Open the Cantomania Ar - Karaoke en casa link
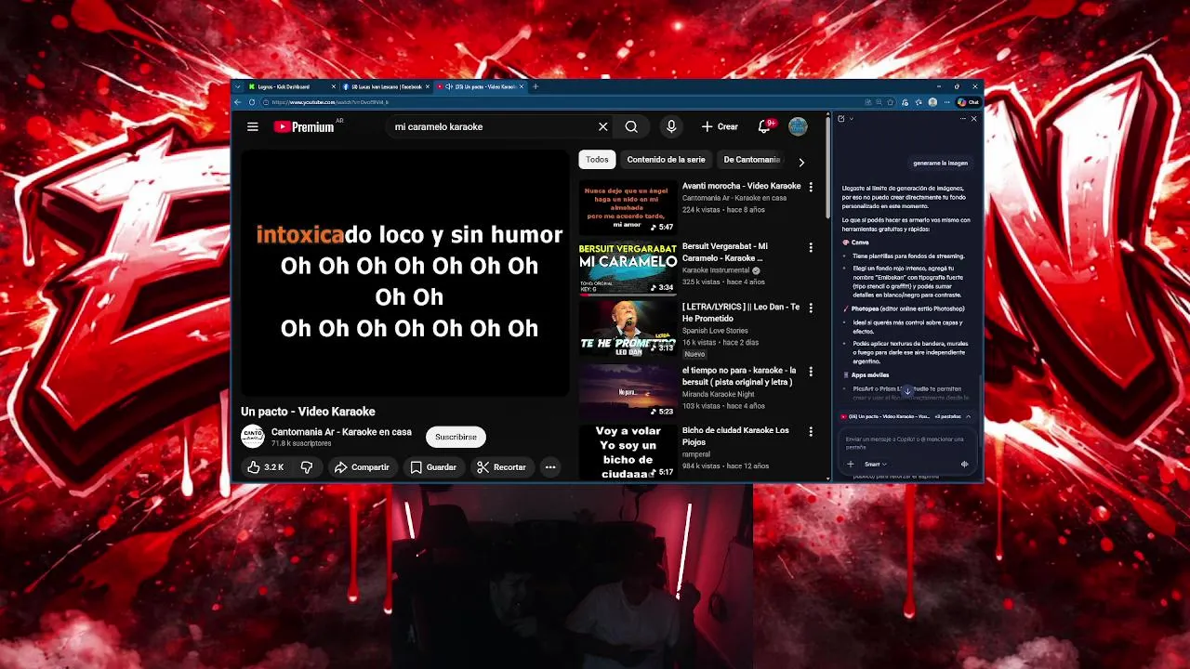Viewport: 1190px width, 669px height. pyautogui.click(x=341, y=432)
